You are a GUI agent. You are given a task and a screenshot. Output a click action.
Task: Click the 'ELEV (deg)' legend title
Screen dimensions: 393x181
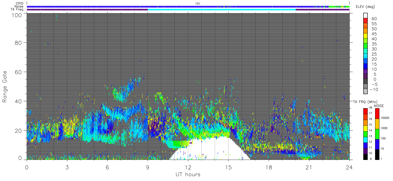[x=365, y=7]
